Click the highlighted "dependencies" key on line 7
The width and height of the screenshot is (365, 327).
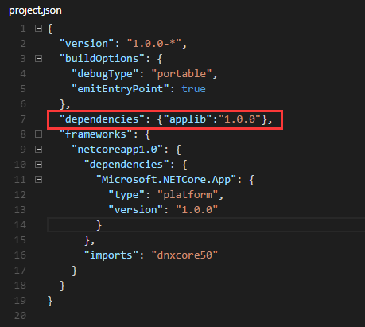tap(102, 119)
